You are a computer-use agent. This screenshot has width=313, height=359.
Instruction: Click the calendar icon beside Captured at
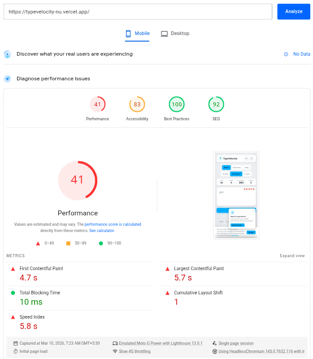point(16,343)
